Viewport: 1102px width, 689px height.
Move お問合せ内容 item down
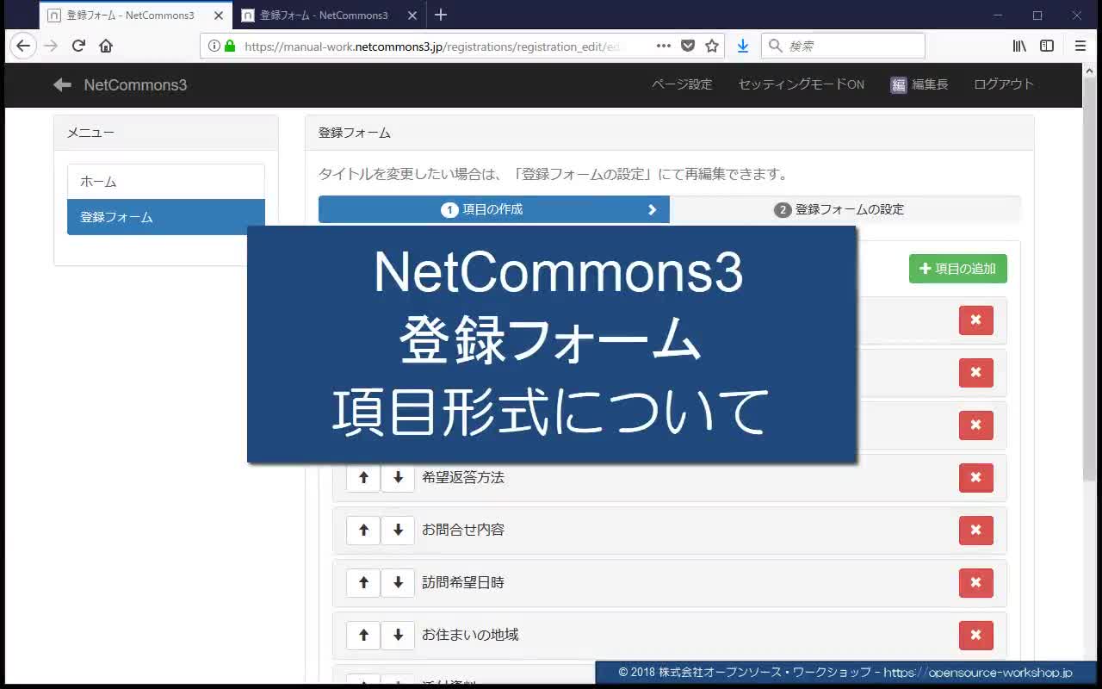[398, 531]
